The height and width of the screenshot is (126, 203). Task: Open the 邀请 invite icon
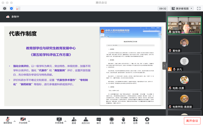pos(74,121)
